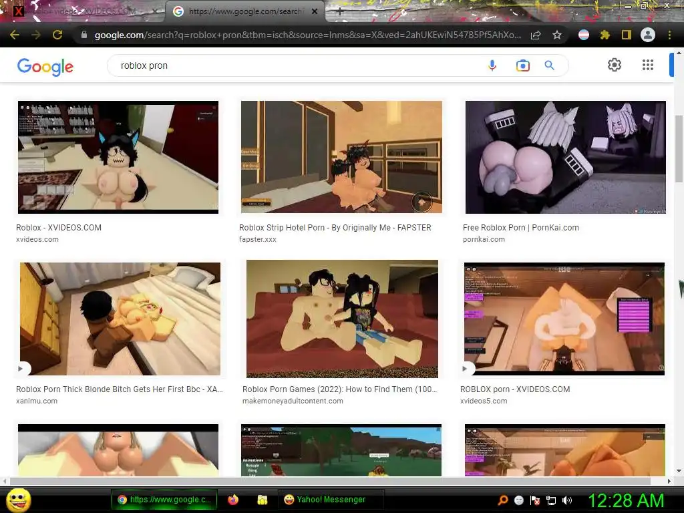Click the Google logo
Viewport: 684px width, 513px height.
tap(45, 66)
